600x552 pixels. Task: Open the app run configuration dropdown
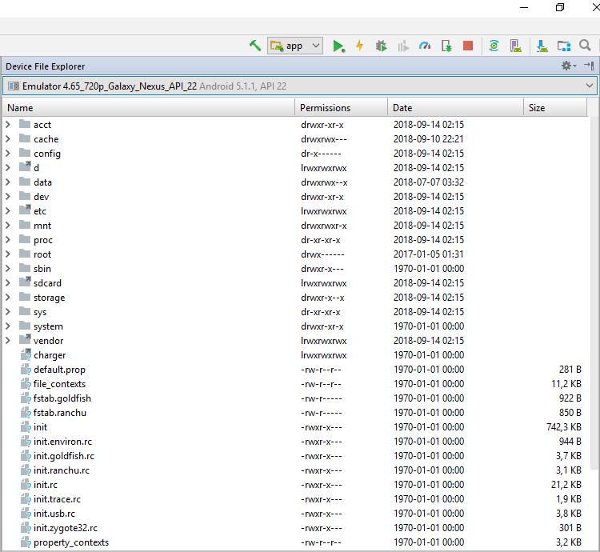click(x=295, y=46)
